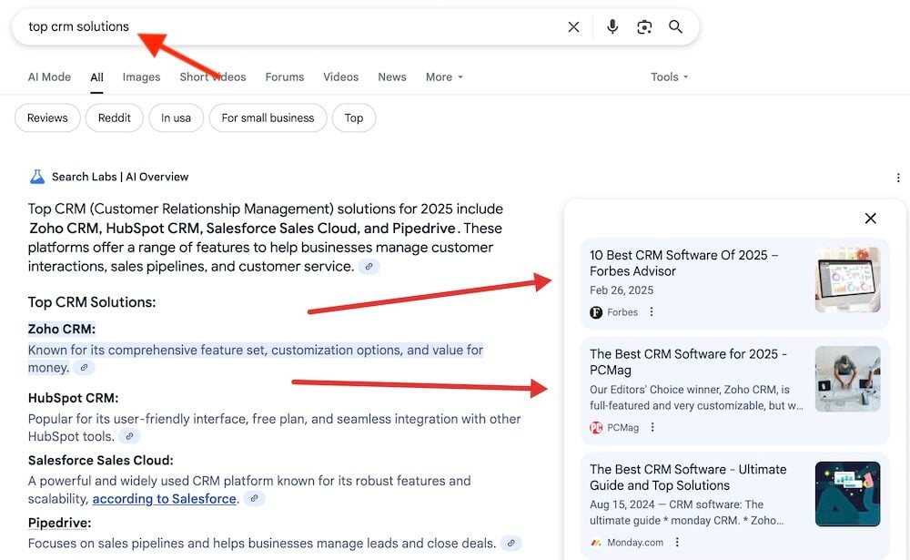Follow the 'according to Salesforce' link
This screenshot has height=560, width=910.
164,498
